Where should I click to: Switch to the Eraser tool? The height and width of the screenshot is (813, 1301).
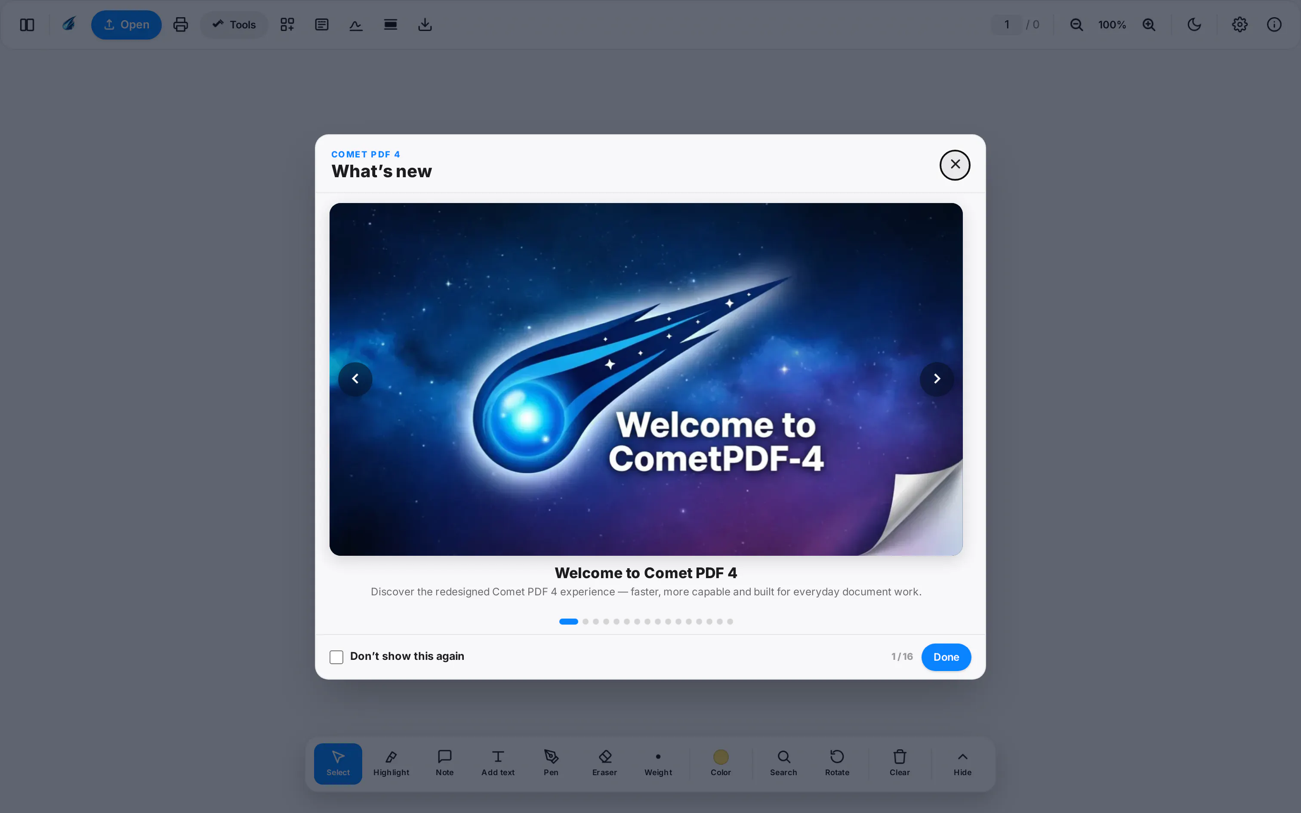click(x=605, y=764)
